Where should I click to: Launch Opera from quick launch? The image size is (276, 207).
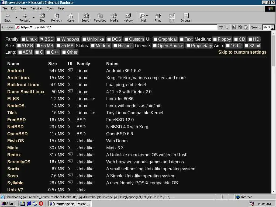pyautogui.click(x=41, y=204)
